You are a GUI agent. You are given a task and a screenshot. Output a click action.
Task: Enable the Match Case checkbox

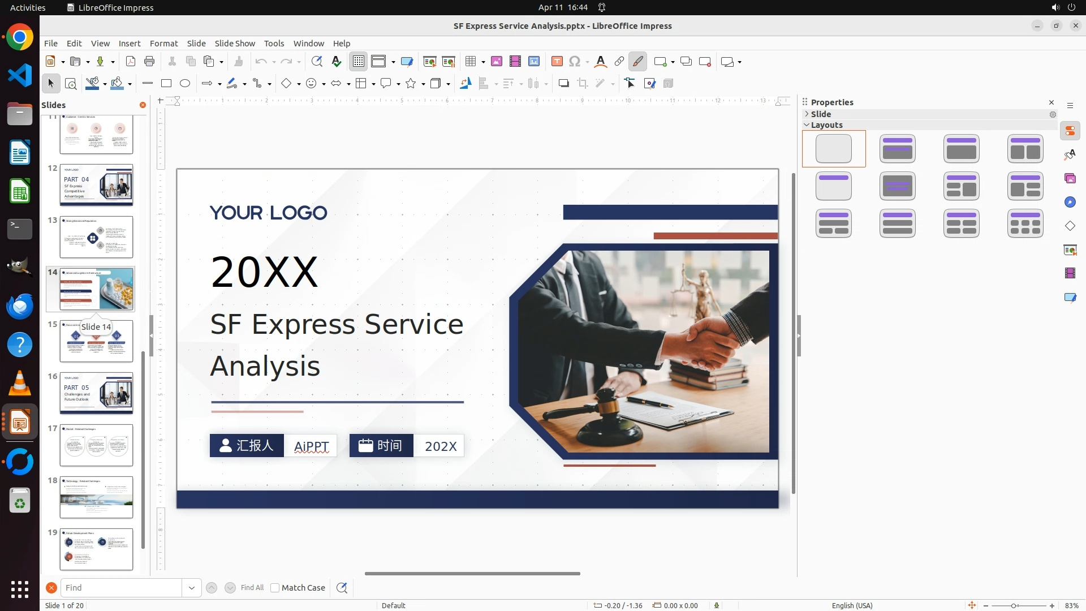tap(275, 588)
